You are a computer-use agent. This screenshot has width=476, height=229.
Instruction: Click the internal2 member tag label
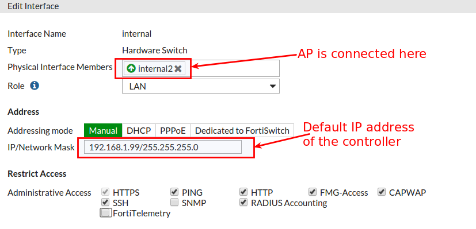tap(155, 69)
